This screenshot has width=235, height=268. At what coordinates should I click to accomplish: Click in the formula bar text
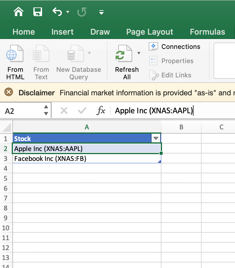(154, 110)
